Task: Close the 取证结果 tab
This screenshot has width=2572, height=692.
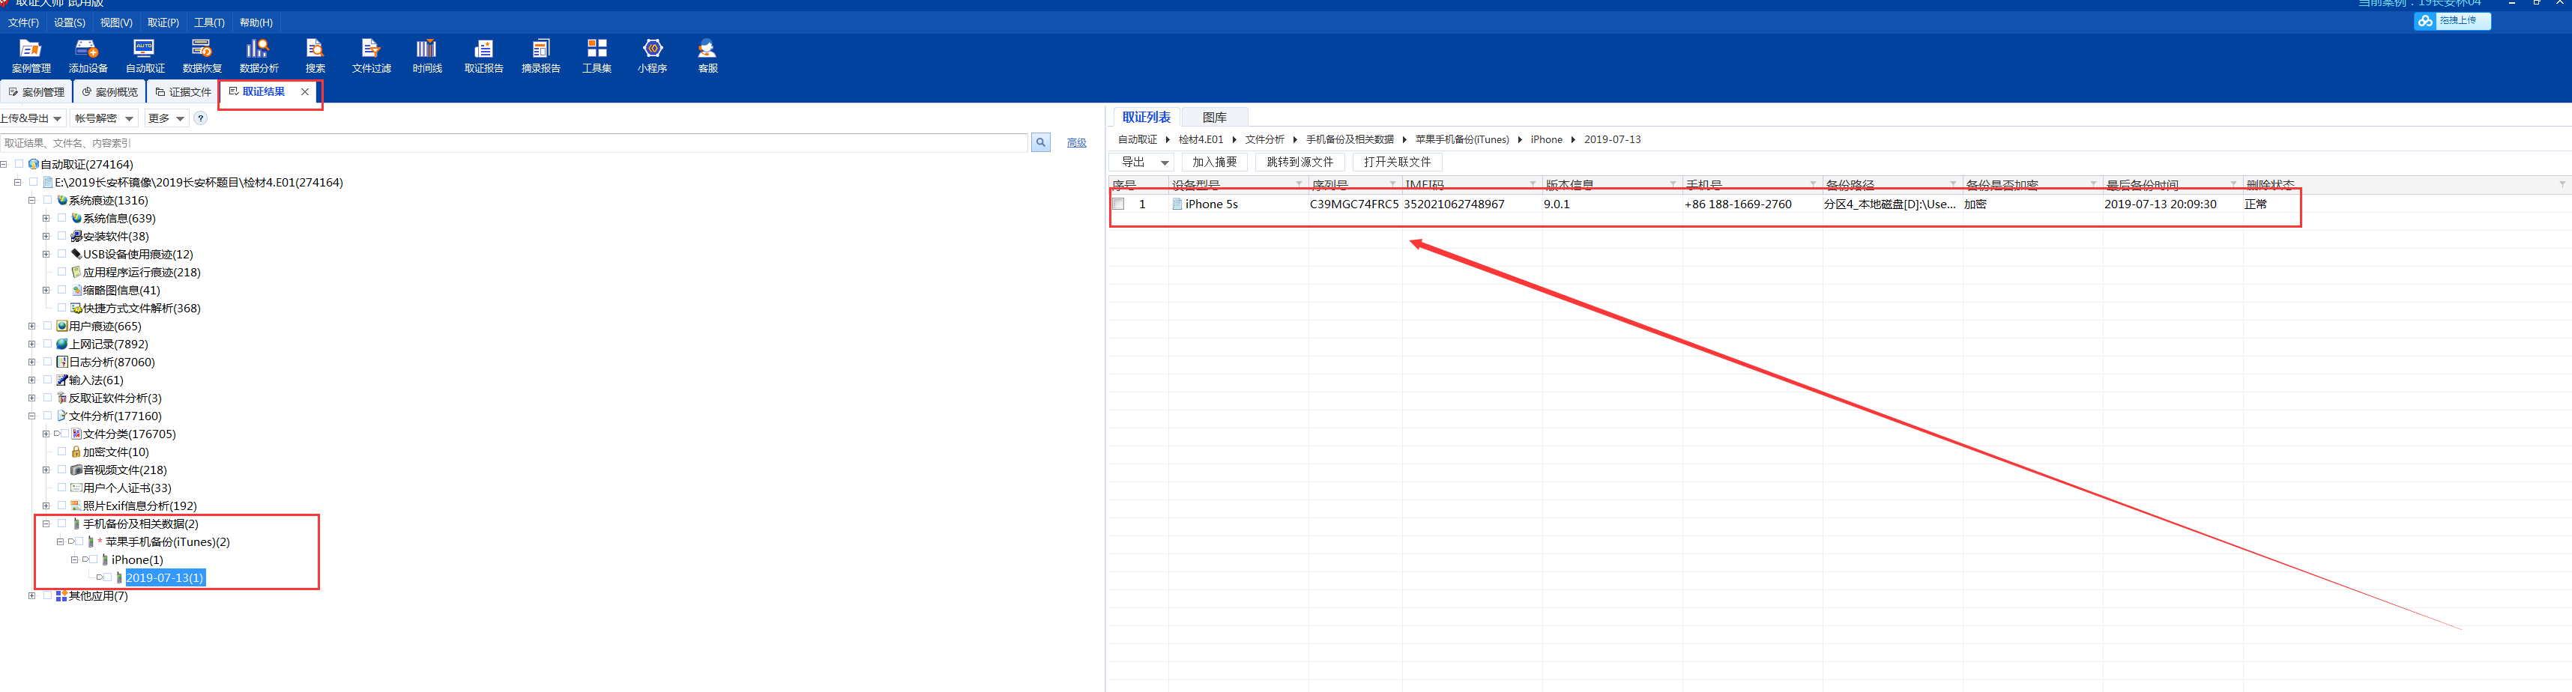Action: pyautogui.click(x=304, y=91)
